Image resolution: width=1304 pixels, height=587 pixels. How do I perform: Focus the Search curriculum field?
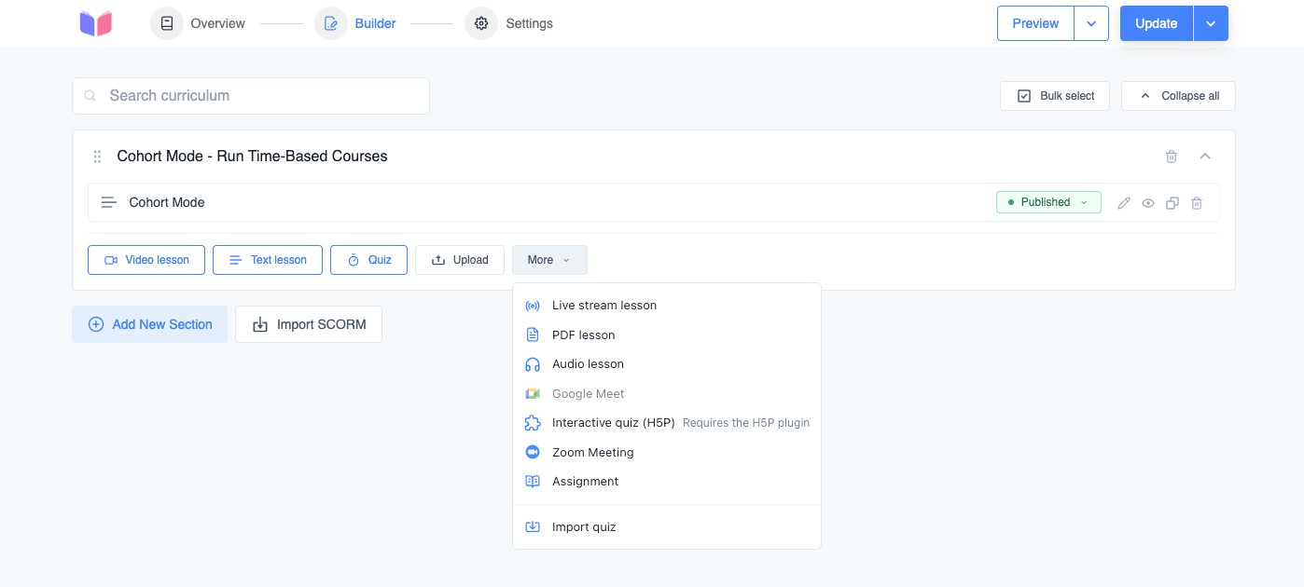click(251, 96)
